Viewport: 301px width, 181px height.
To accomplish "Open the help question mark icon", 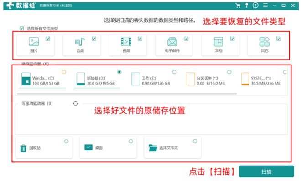I will (x=255, y=5).
